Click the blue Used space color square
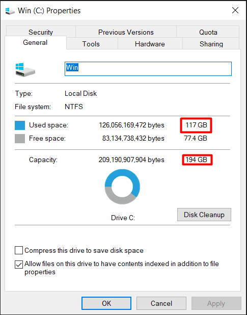The height and width of the screenshot is (315, 247). click(x=20, y=125)
